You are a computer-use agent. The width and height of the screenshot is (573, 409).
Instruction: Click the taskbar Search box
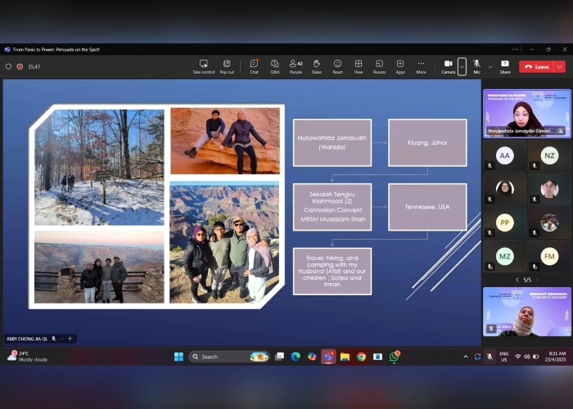pos(229,357)
